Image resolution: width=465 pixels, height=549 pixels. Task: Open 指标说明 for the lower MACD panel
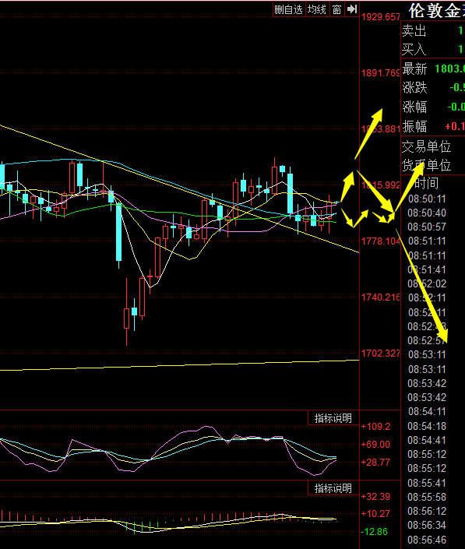click(333, 488)
